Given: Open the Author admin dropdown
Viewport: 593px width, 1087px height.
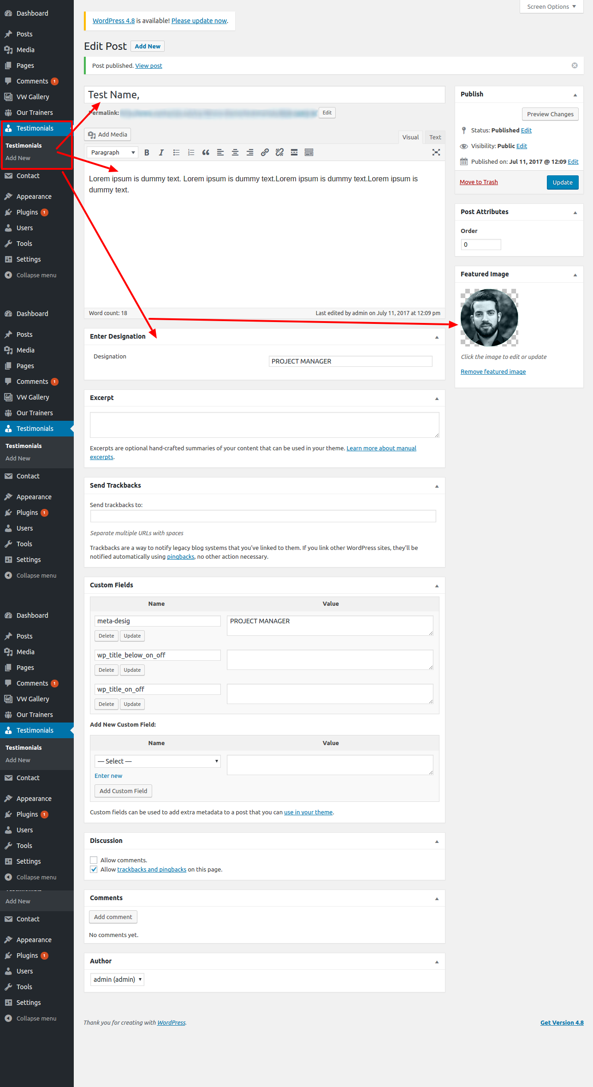Looking at the screenshot, I should pyautogui.click(x=117, y=979).
